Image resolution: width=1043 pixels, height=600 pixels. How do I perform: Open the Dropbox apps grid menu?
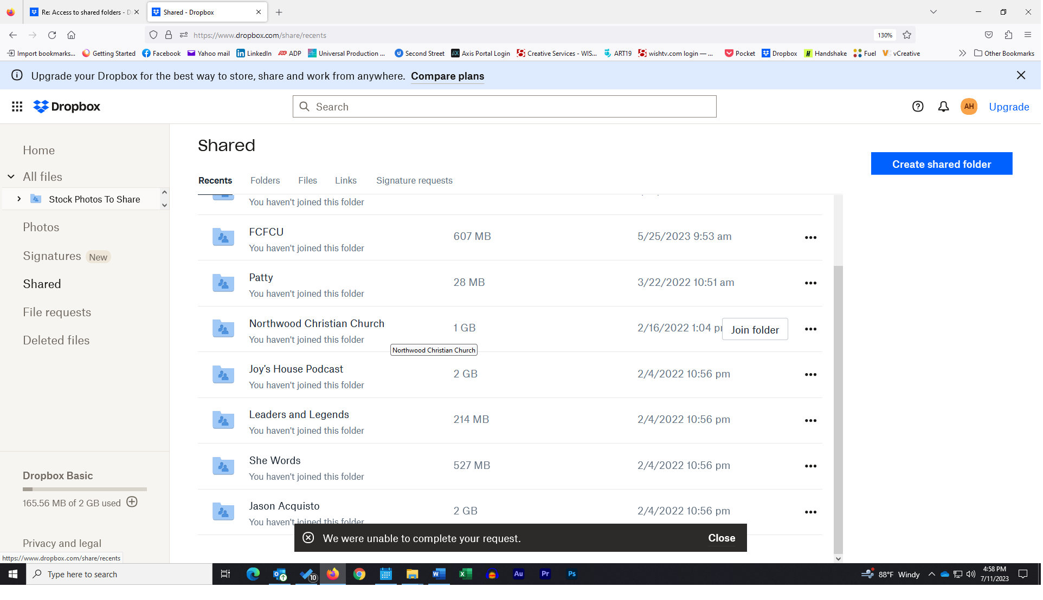click(x=17, y=107)
